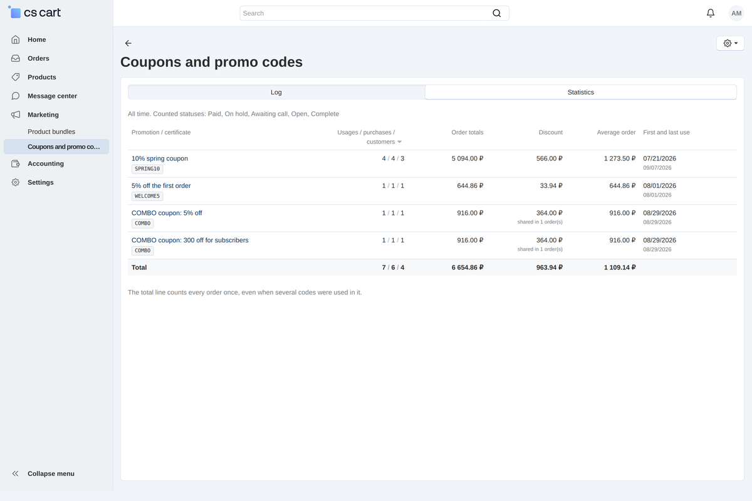
Task: Click the Settings gear icon in sidebar
Action: click(16, 182)
